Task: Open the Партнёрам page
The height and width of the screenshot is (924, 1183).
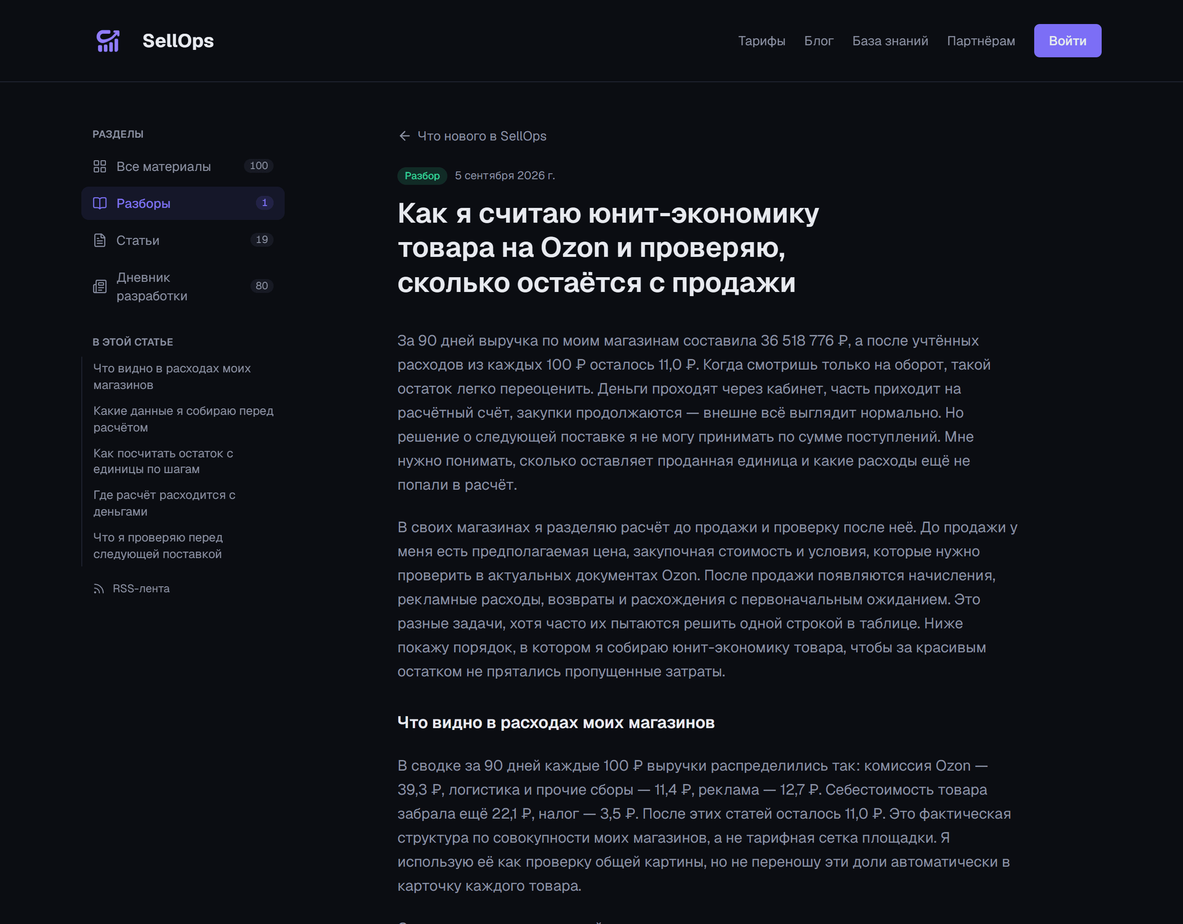Action: tap(981, 41)
